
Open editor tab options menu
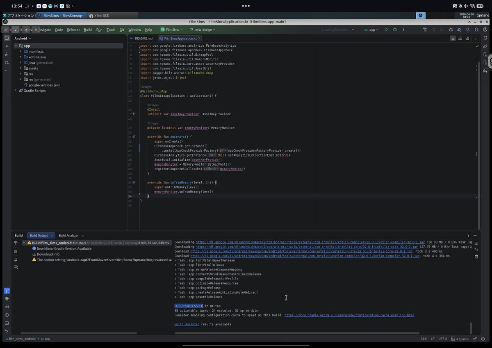click(x=475, y=38)
